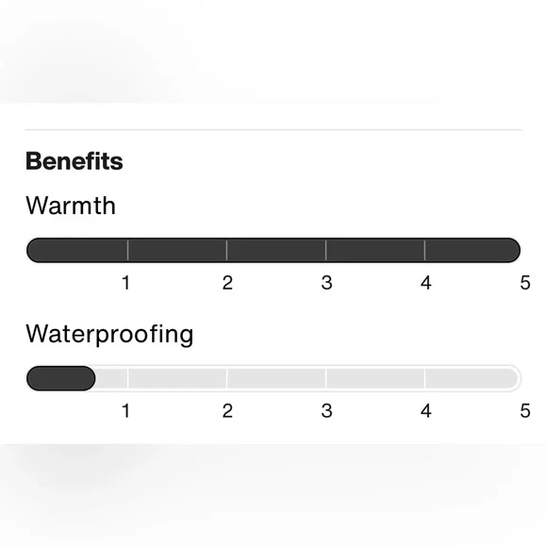The height and width of the screenshot is (547, 547).
Task: Select fourth segment of Warmth bar
Action: (x=375, y=250)
